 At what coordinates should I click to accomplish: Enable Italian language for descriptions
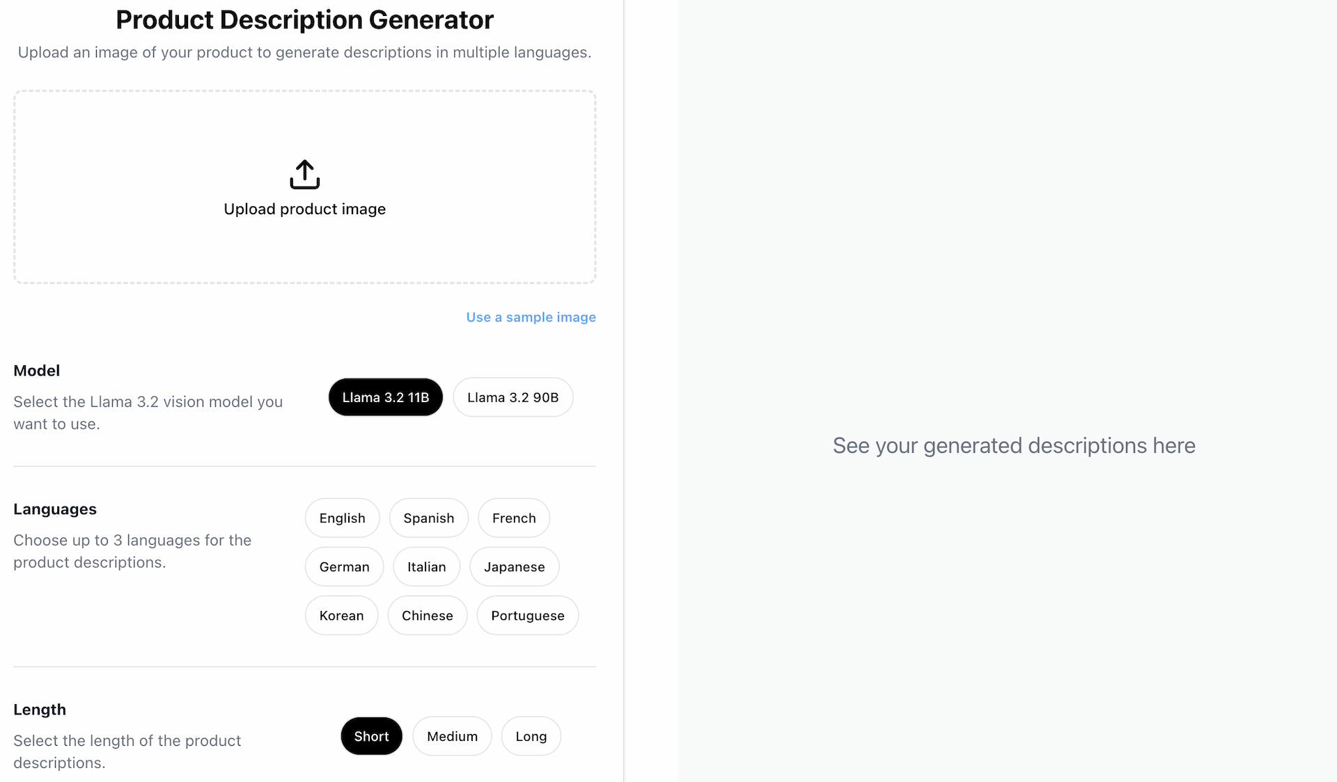[427, 566]
